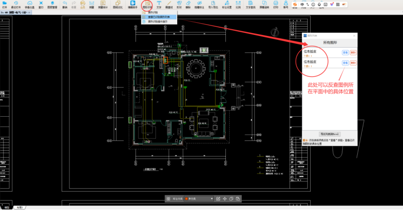Select 查看已识别图形列表 menu entry

coord(159,17)
